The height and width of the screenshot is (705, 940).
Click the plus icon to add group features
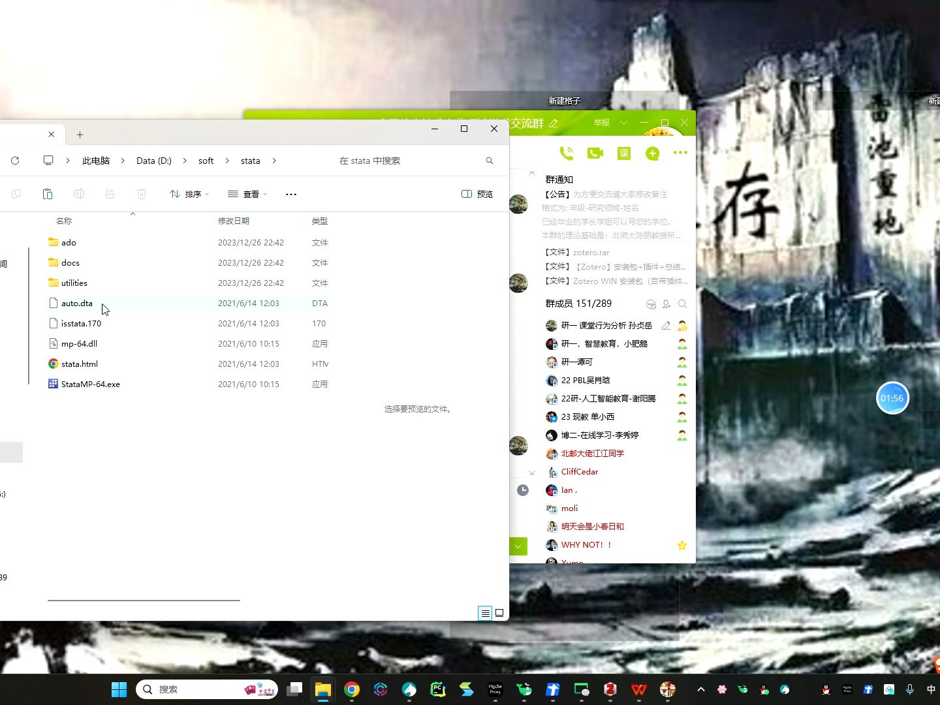coord(652,153)
